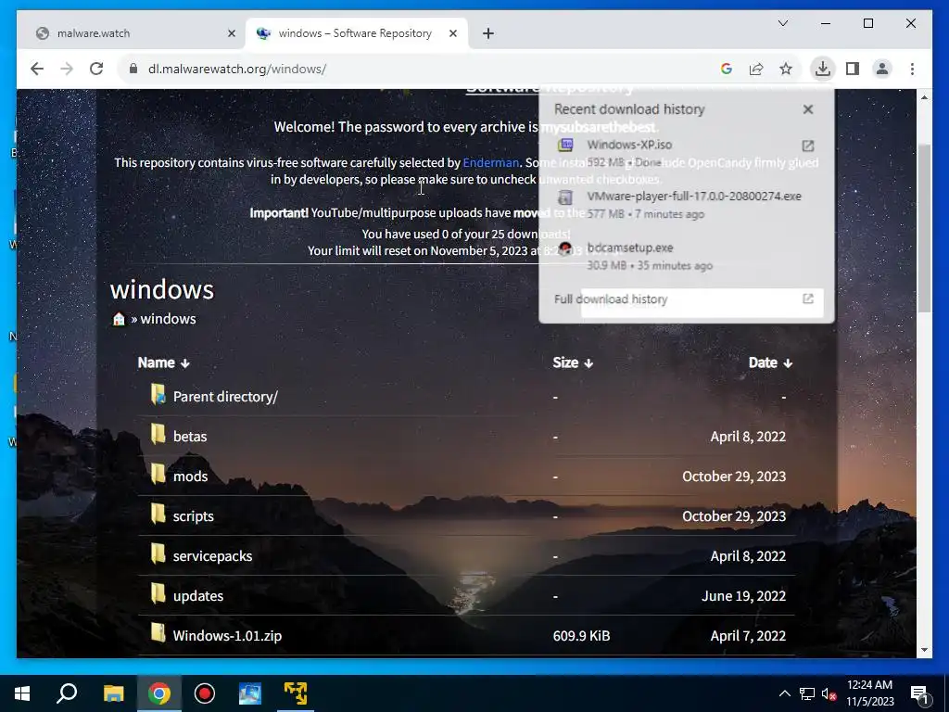The width and height of the screenshot is (949, 712).
Task: Open the servicepacks folder
Action: pyautogui.click(x=212, y=556)
